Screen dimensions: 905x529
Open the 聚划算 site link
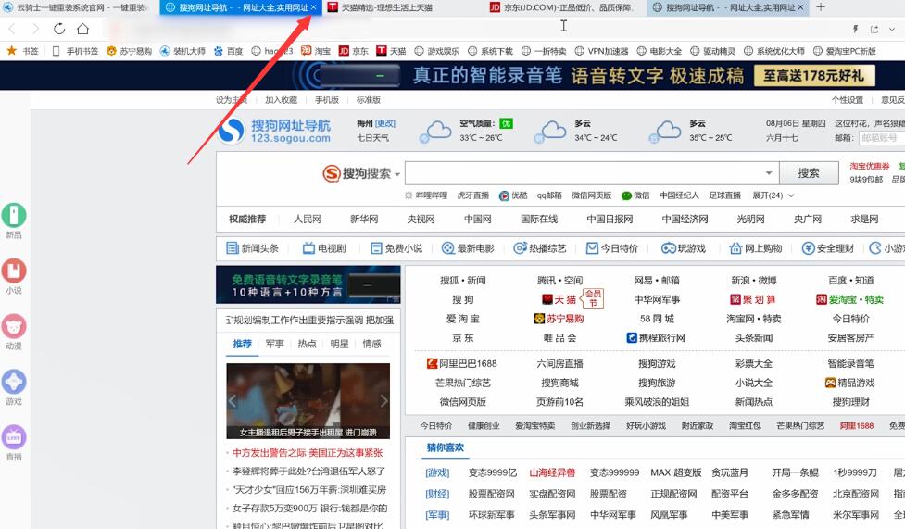point(753,299)
